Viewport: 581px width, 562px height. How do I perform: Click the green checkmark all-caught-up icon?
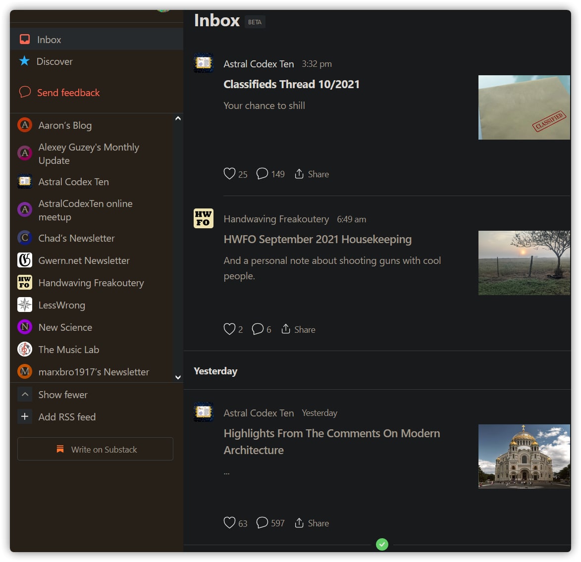click(382, 544)
